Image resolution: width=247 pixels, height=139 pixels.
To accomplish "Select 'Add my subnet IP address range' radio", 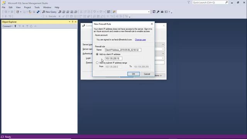I will coord(97,63).
